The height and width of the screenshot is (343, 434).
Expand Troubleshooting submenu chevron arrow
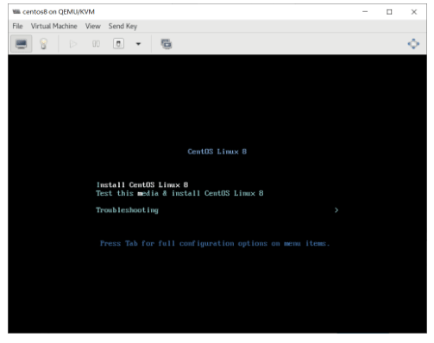point(337,210)
